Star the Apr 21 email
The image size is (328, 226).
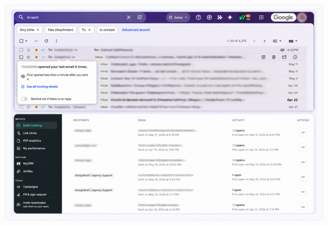coord(29,107)
